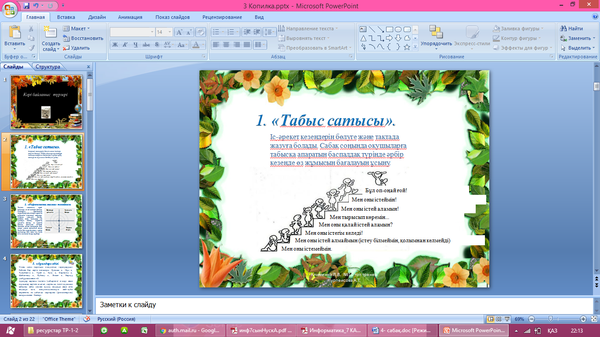Image resolution: width=600 pixels, height=337 pixels.
Task: Toggle underline Ч formatting
Action: tap(135, 45)
